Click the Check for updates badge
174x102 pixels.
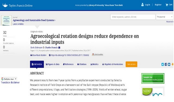click(98, 54)
